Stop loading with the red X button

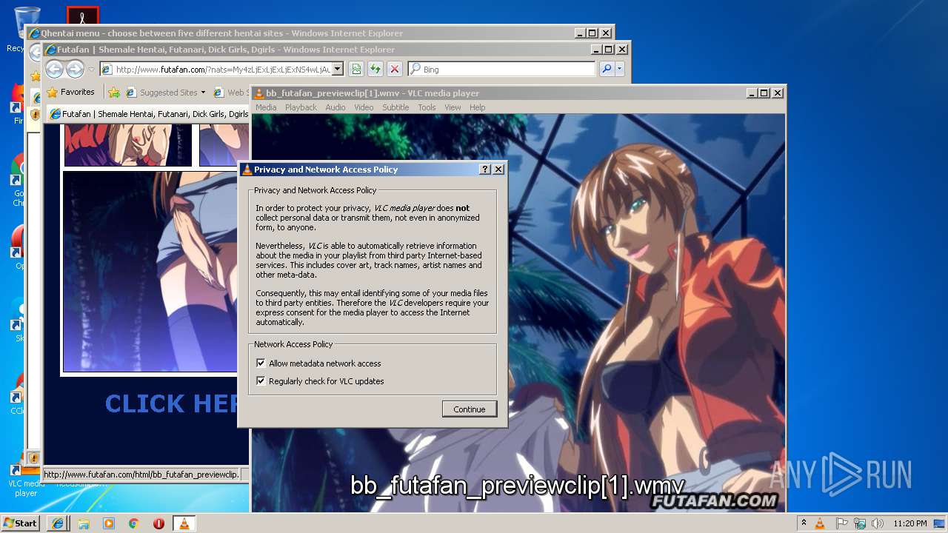(x=395, y=69)
